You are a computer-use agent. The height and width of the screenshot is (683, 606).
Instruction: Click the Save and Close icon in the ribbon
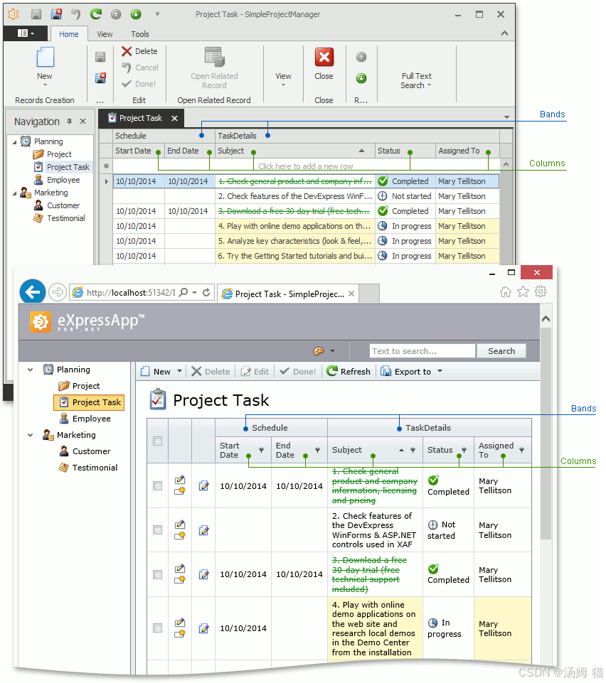tap(100, 78)
